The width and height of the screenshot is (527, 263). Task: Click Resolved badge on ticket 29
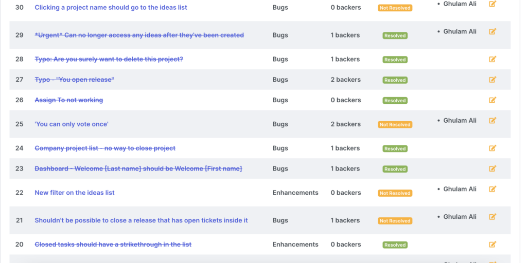(x=395, y=36)
